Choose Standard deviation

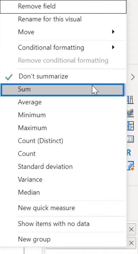tap(63, 167)
